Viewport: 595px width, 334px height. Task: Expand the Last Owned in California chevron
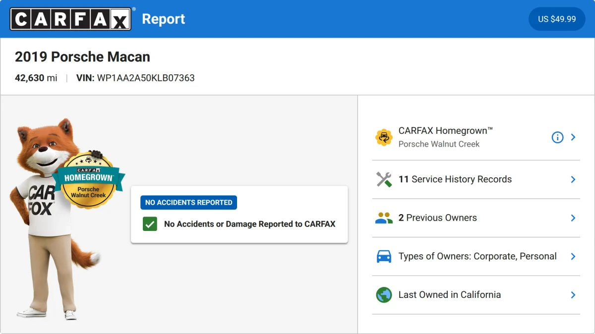pos(573,295)
